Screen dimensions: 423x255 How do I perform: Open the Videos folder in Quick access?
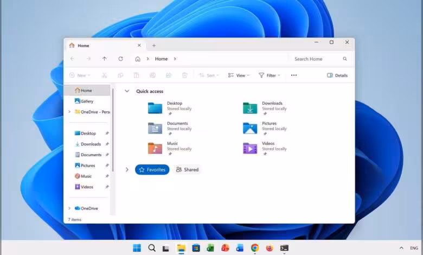[x=265, y=149]
